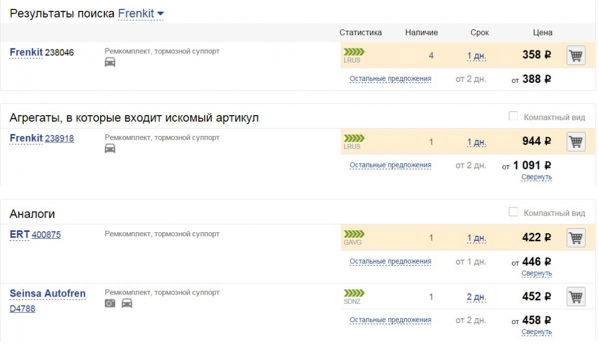Open photo camera icon for Seinsa Autofren

pos(110,303)
